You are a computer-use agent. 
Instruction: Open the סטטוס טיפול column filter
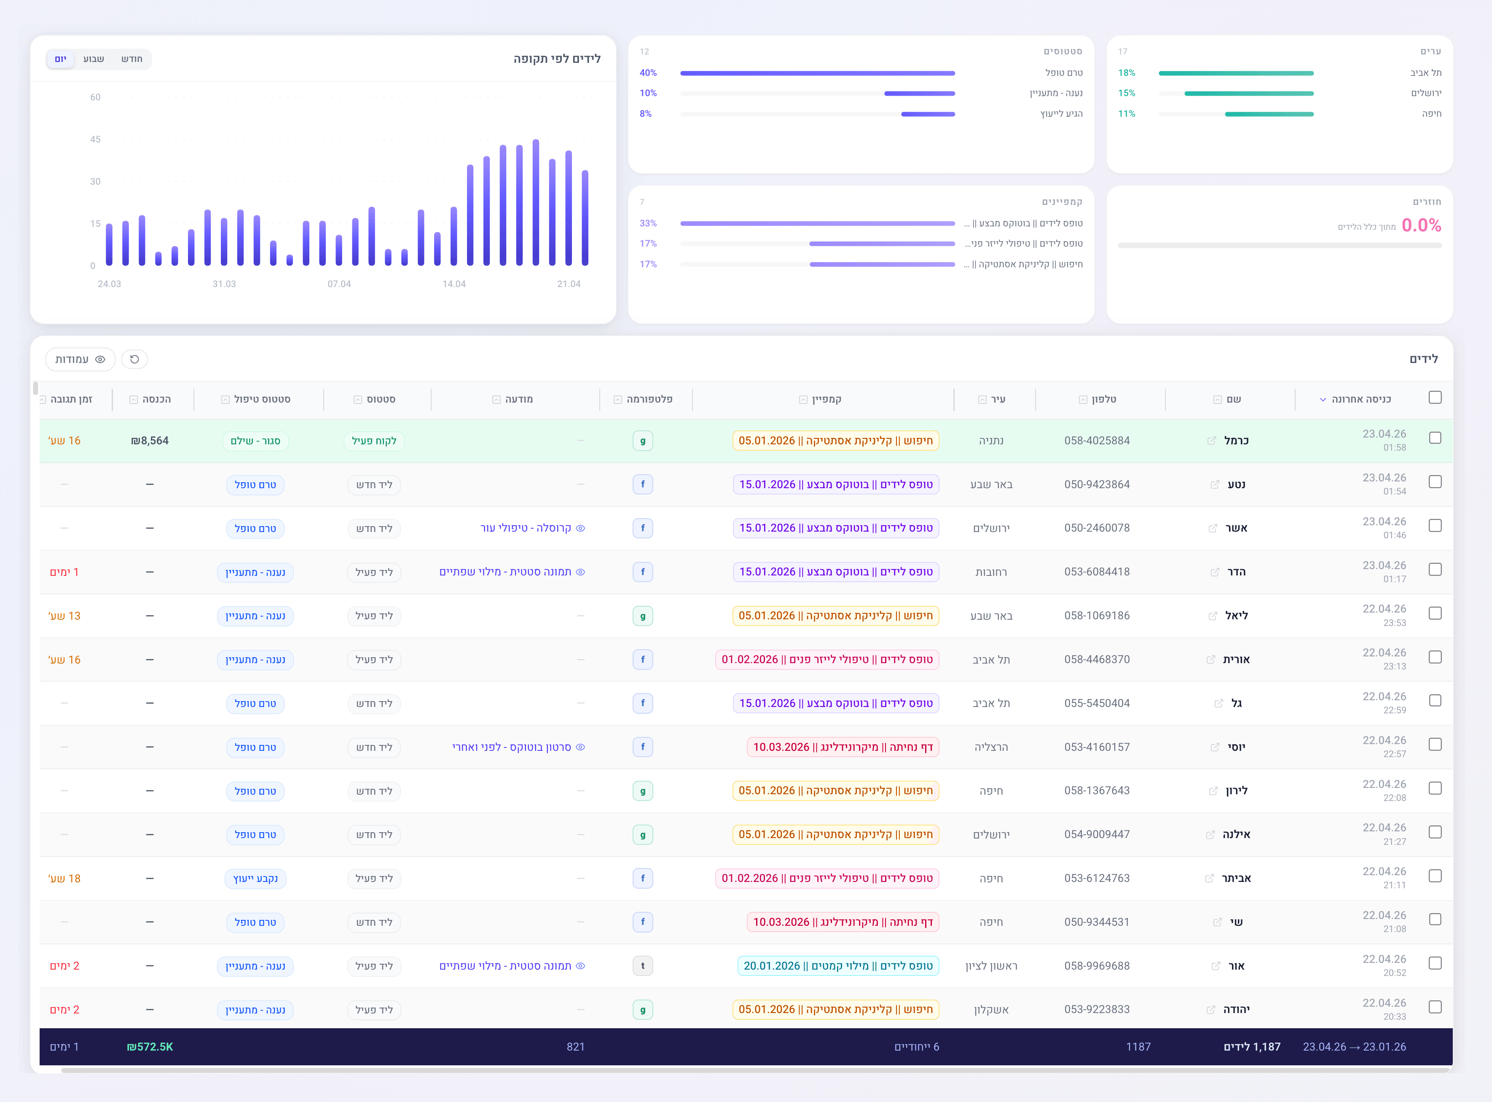[x=225, y=400]
